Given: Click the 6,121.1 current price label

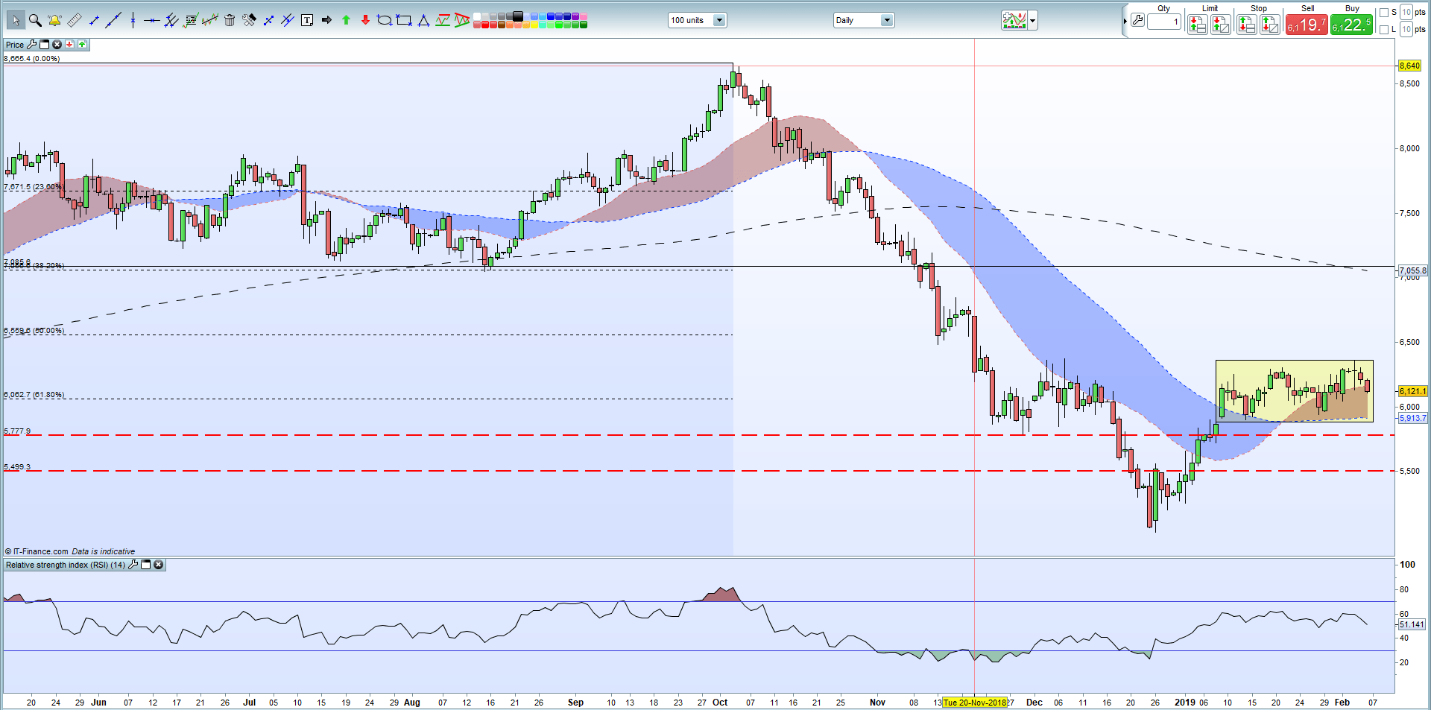Looking at the screenshot, I should click(x=1412, y=391).
